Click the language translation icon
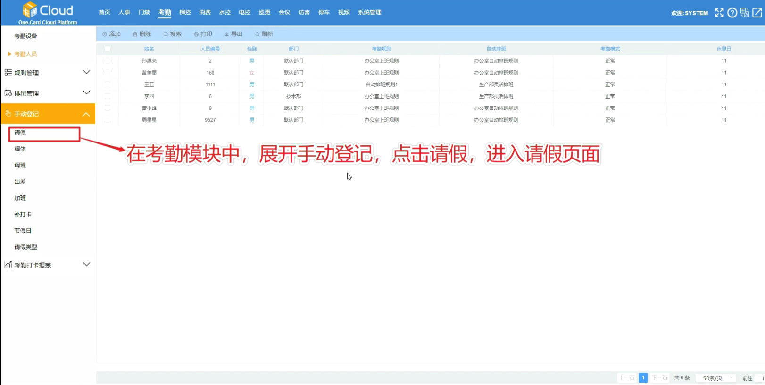 pyautogui.click(x=745, y=13)
